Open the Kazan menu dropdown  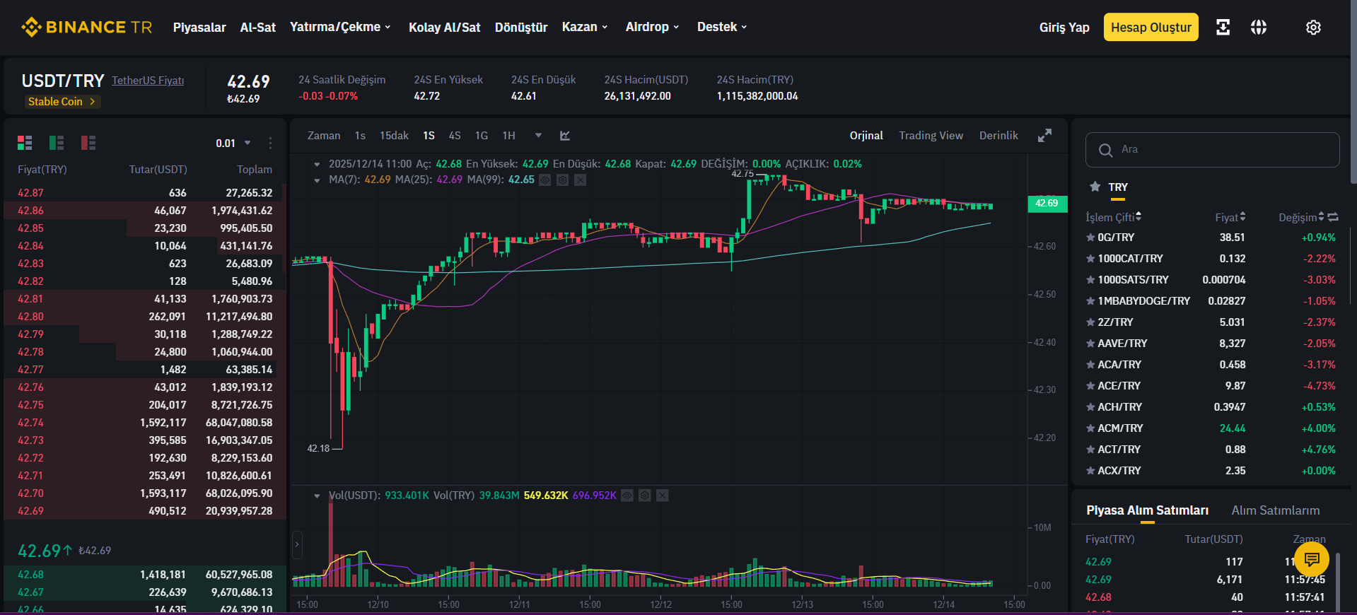point(585,27)
